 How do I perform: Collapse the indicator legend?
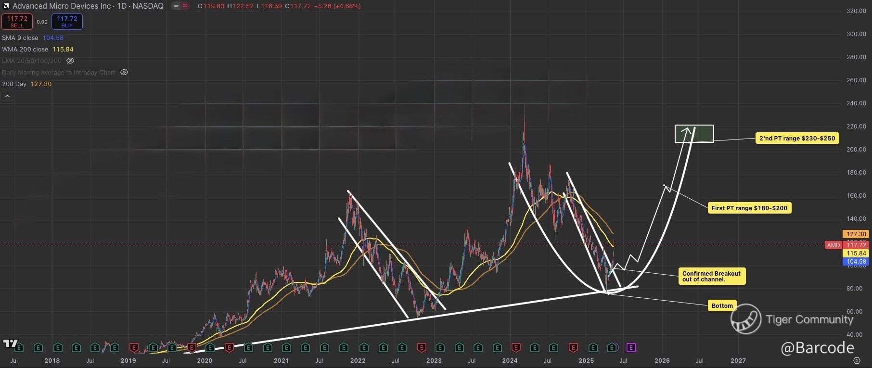click(x=7, y=96)
